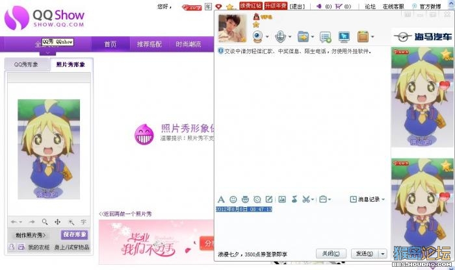455x270 pixels.
Task: Open font settings with the A icon
Action: point(221,199)
